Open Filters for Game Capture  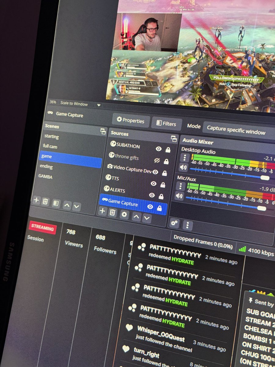(x=167, y=123)
